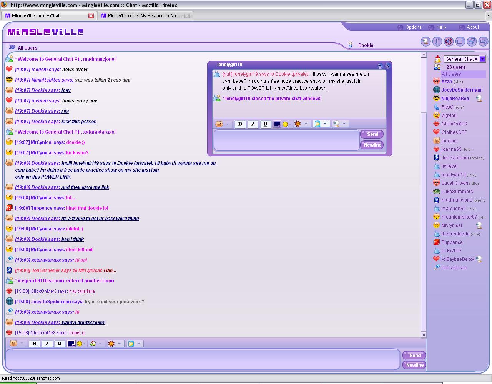This screenshot has width=492, height=384.
Task: Select user Tuppence in the user list
Action: click(x=452, y=242)
